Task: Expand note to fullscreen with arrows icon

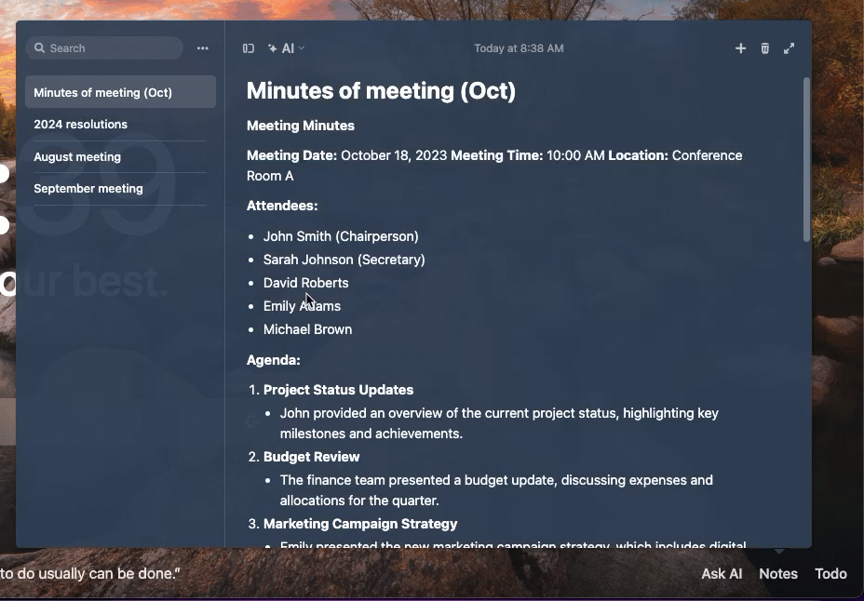Action: 790,48
